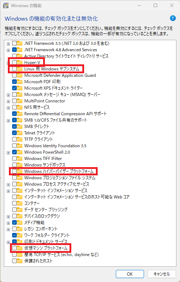This screenshot has height=282, width=180.
Task: Uncheck ワーク フォルダー クライアント checkbox
Action: click(14, 235)
